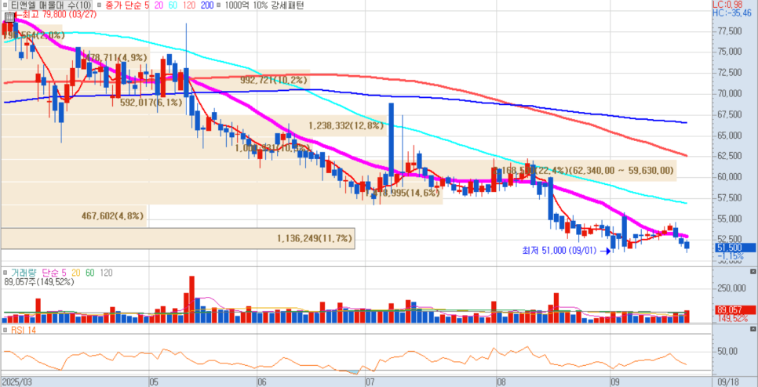758x387 pixels.
Task: Click the 06 month label on the date axis
Action: [262, 382]
